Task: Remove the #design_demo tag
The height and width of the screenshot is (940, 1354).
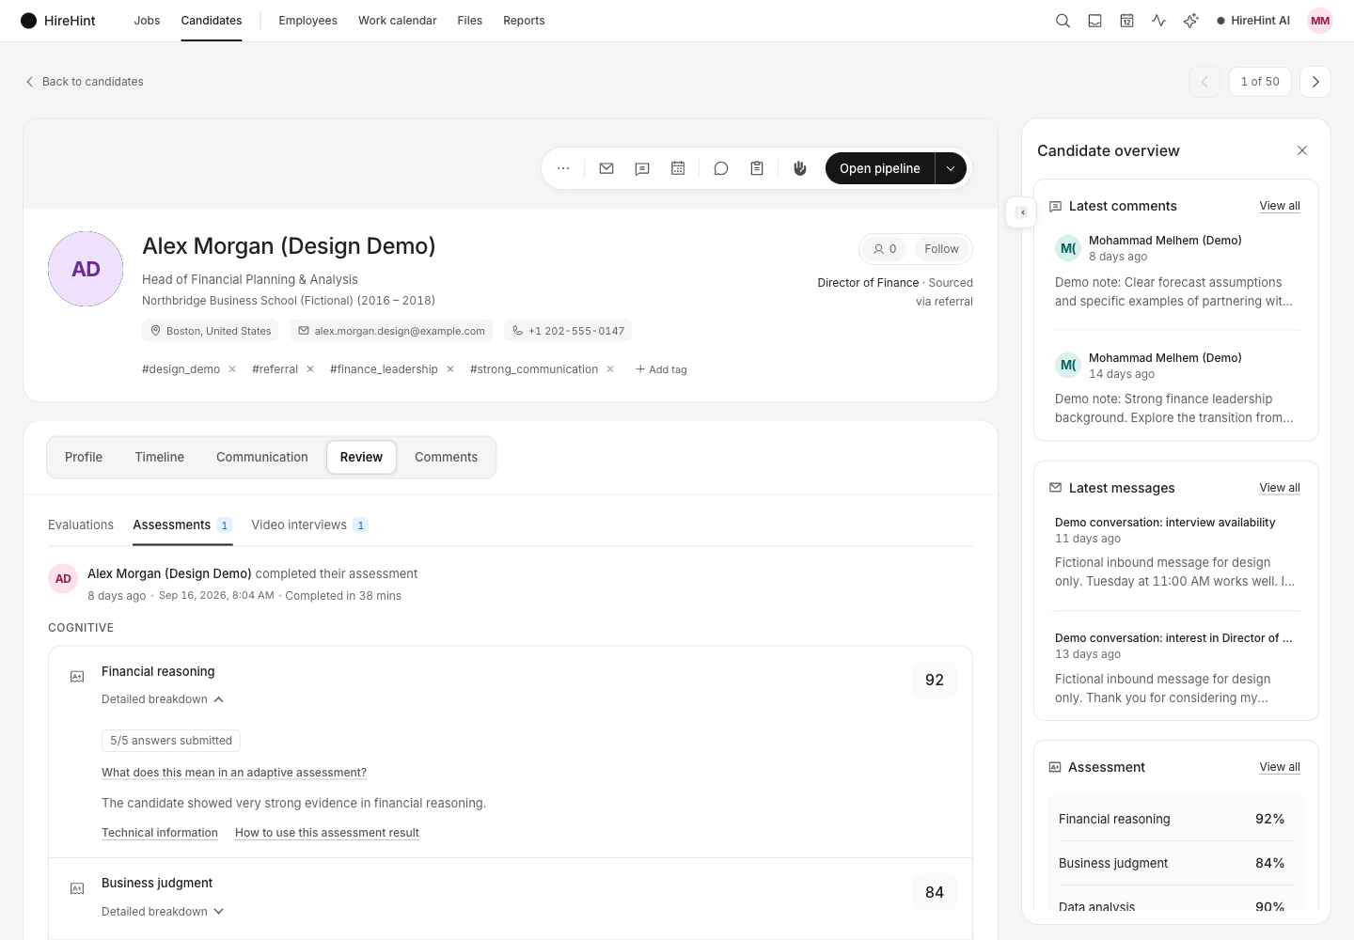Action: pyautogui.click(x=232, y=369)
